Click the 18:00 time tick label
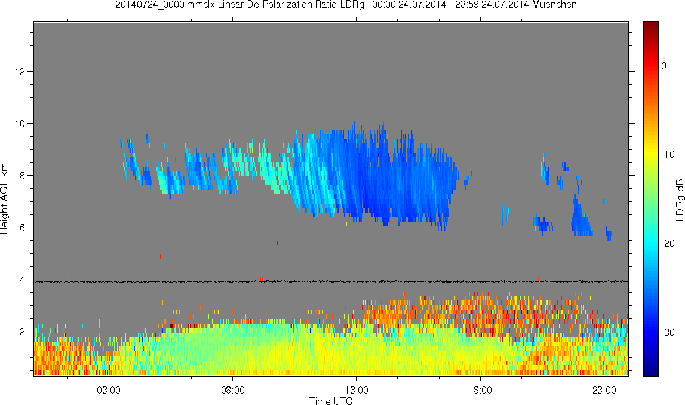 pyautogui.click(x=480, y=390)
